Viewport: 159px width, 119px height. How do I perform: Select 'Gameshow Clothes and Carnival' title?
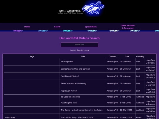[x=75, y=69]
